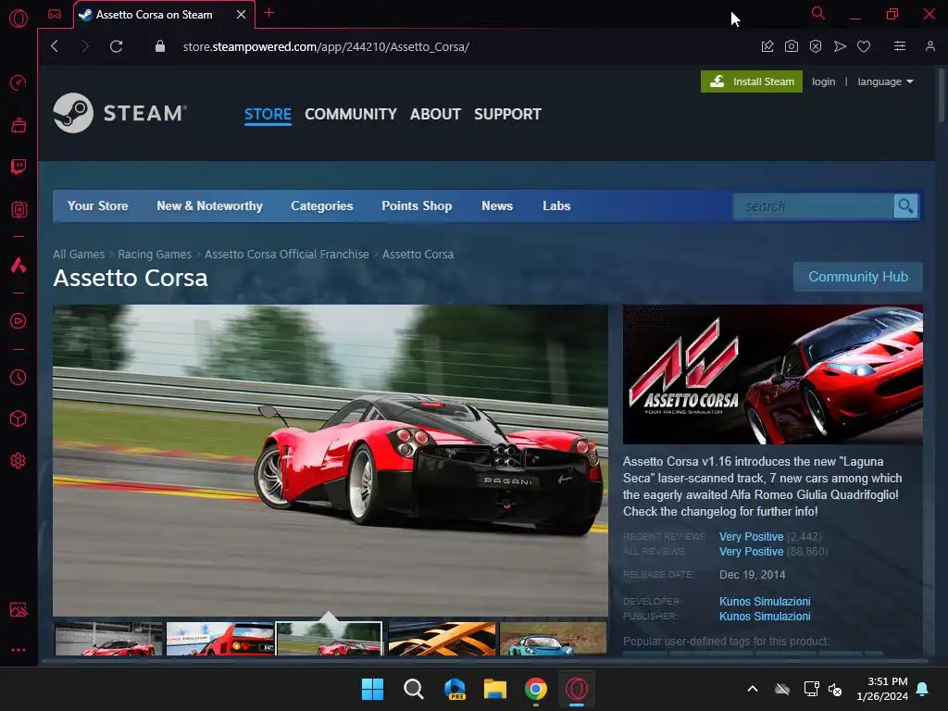Show hidden tray icons chevron
Viewport: 948px width, 711px height.
point(753,689)
